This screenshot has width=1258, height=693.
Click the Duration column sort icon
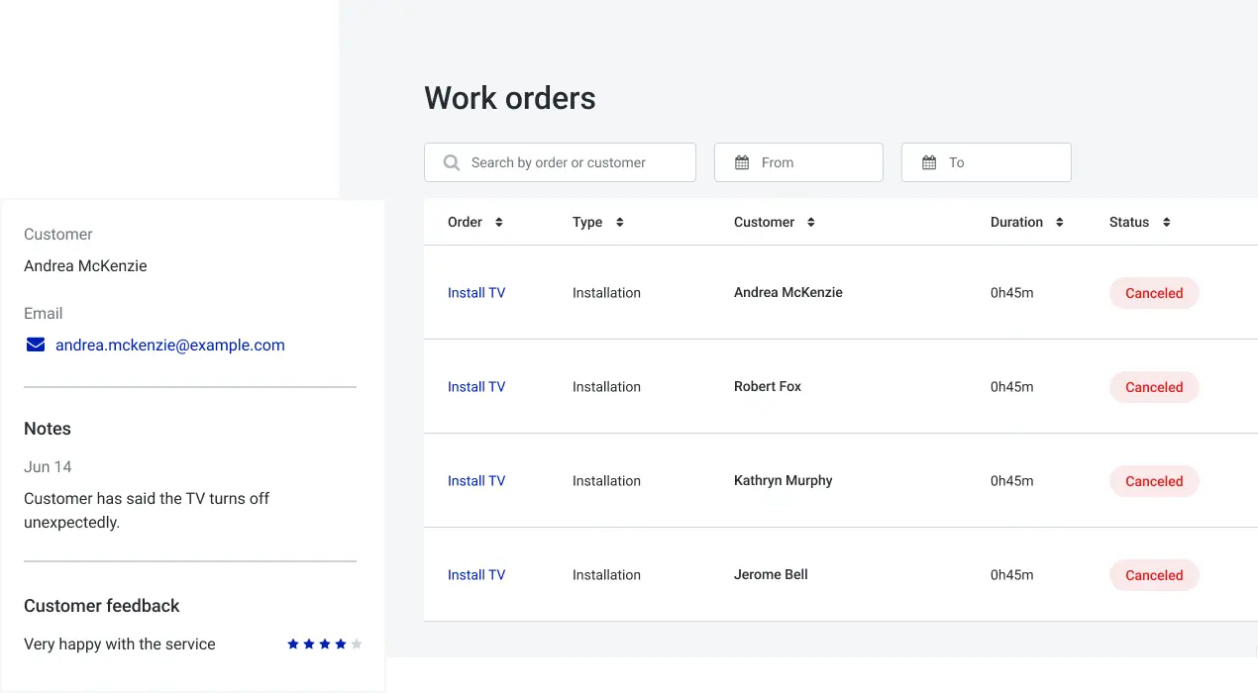[1059, 222]
